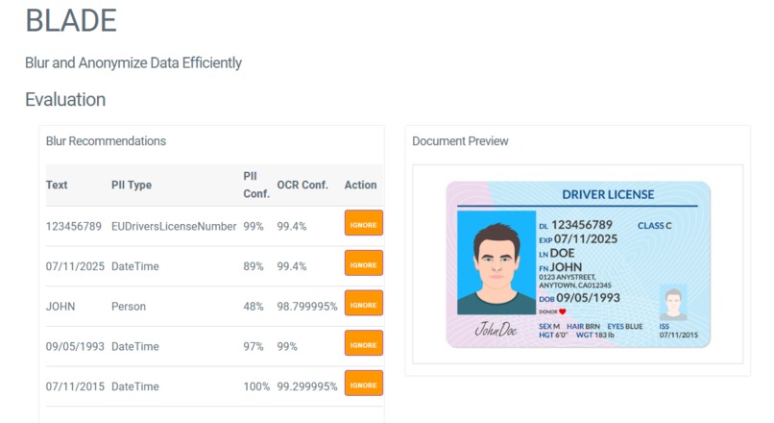Click the 123456789 text cell

74,226
